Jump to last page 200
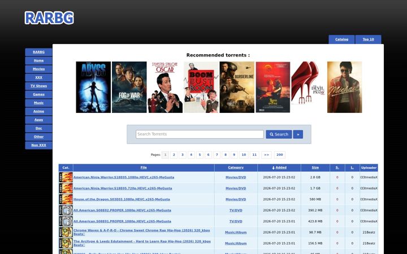 pos(280,155)
